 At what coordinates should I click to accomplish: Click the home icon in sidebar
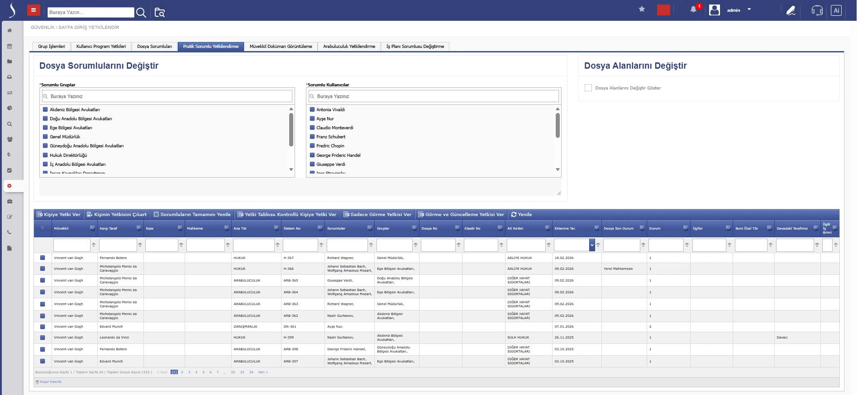(x=10, y=30)
